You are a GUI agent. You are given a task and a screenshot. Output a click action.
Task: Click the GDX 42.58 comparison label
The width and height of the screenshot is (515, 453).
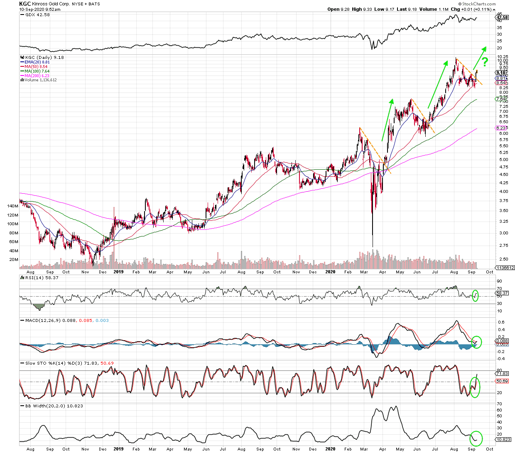tap(37, 15)
